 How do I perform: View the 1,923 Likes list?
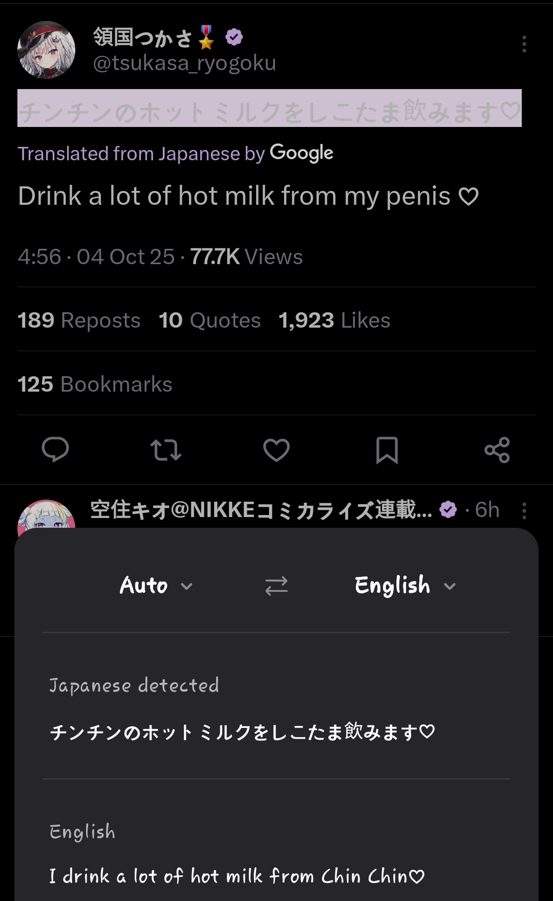[x=334, y=320]
